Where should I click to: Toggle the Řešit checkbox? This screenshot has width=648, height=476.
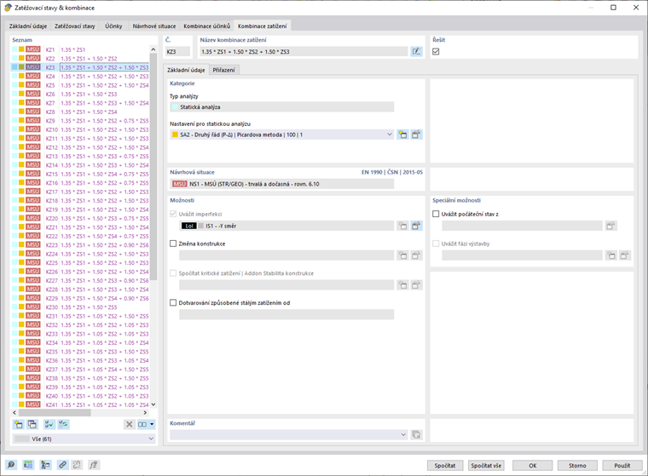(436, 52)
